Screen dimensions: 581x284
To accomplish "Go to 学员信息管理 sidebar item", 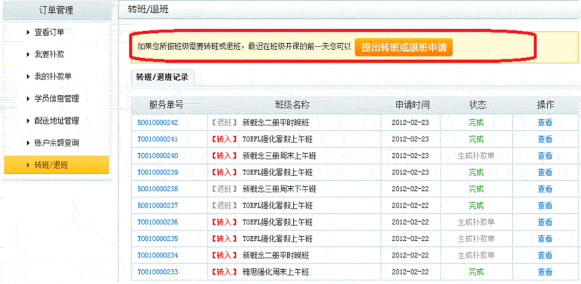I will pyautogui.click(x=57, y=98).
